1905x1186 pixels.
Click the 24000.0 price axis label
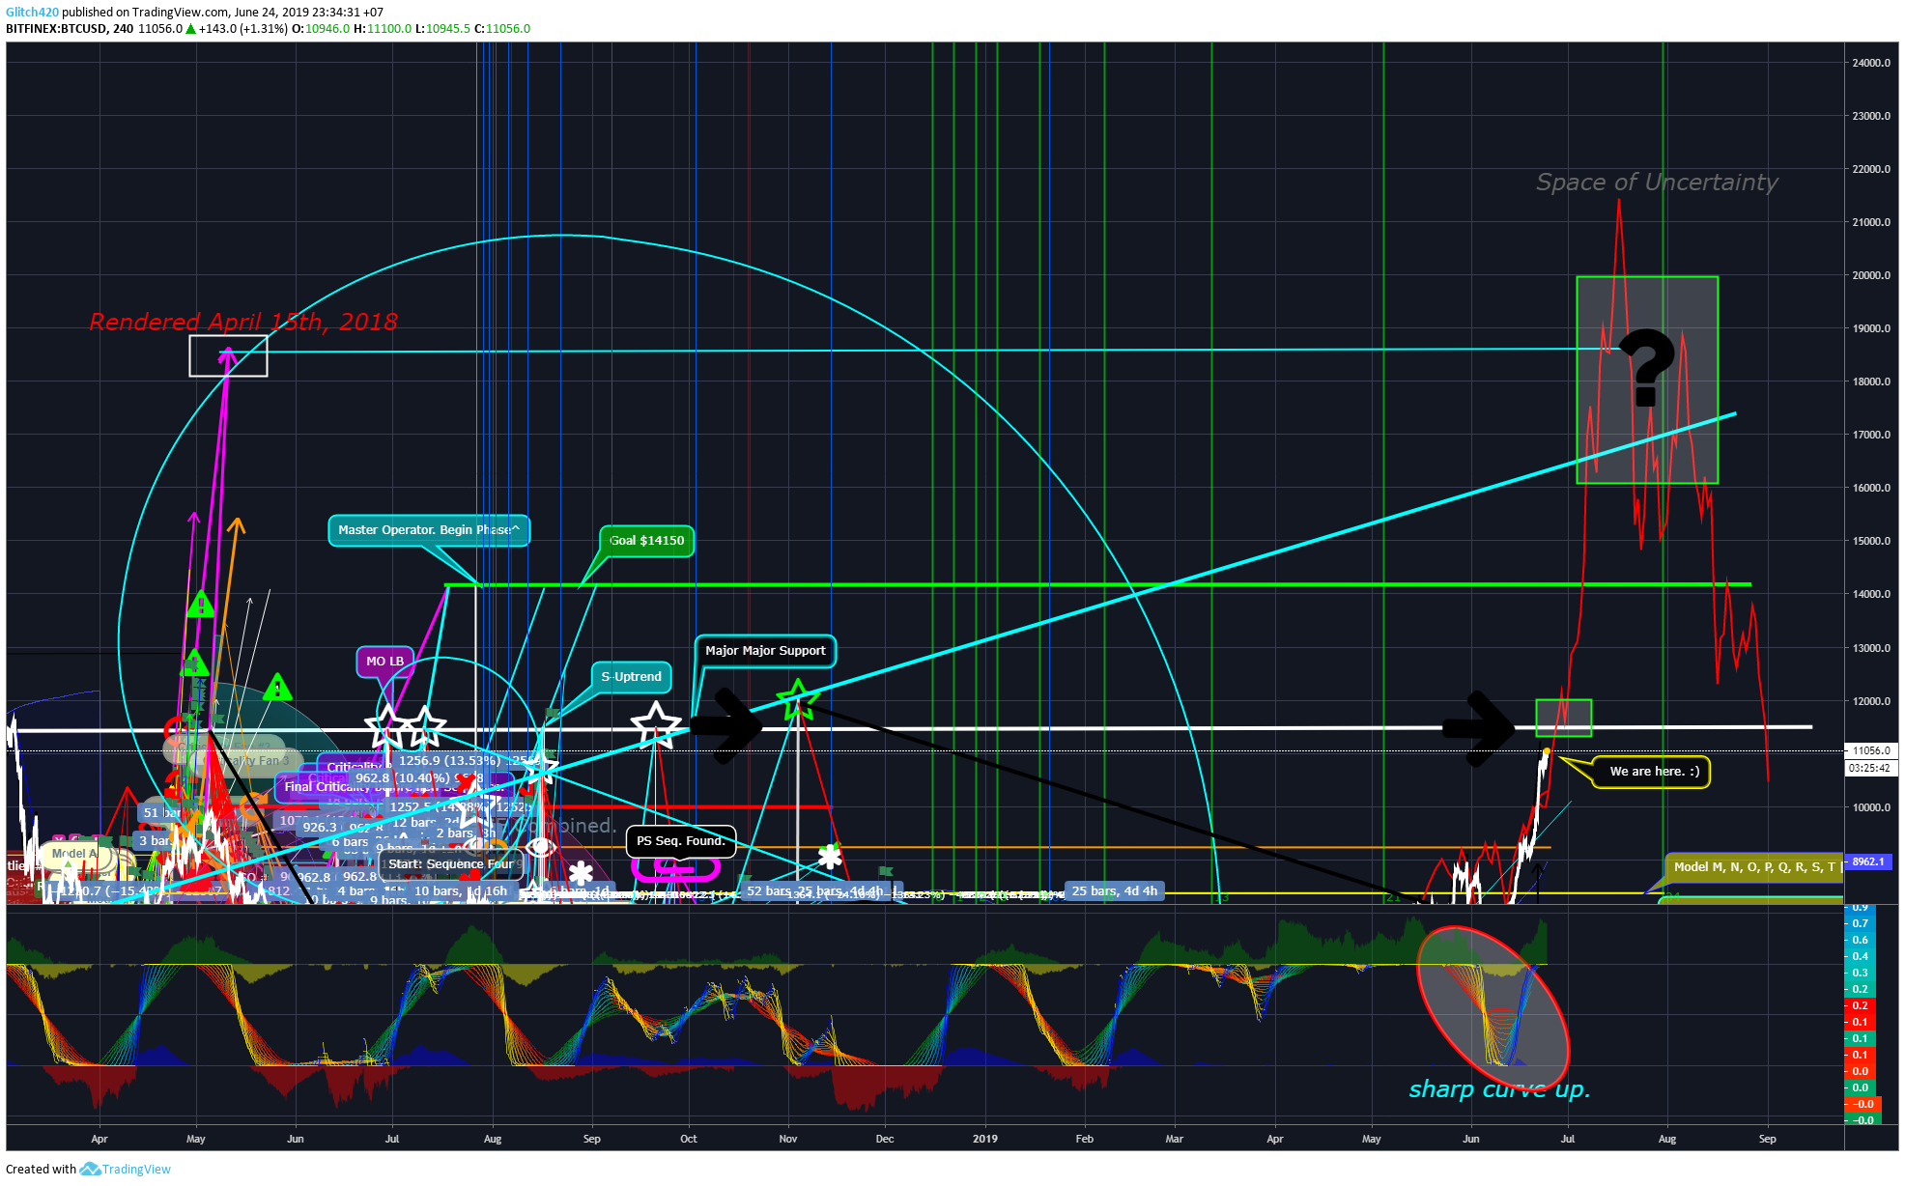point(1871,63)
